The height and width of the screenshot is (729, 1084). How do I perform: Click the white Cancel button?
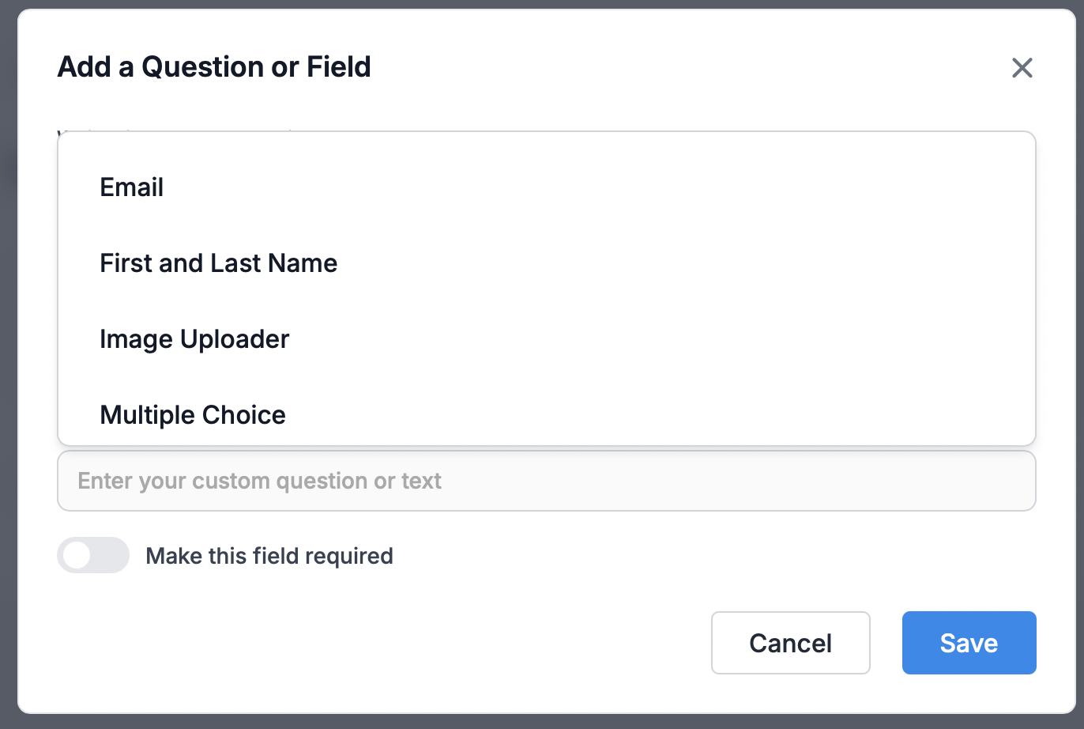click(791, 643)
